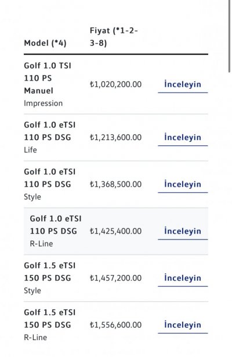Click the ₺1,020,200.00 price cell
Viewport: 232px width, 357px height.
pos(115,84)
